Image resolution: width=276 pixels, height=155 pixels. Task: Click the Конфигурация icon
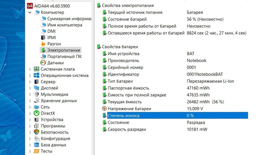click(x=37, y=138)
